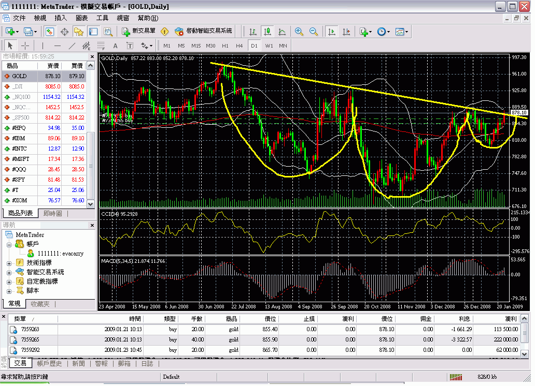
Task: Click the yellow diamond warning icon
Action: pyautogui.click(x=164, y=32)
